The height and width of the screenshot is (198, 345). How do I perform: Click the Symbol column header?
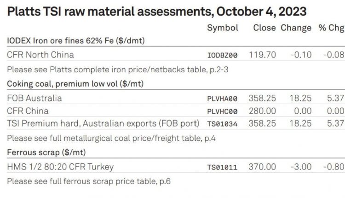click(223, 28)
